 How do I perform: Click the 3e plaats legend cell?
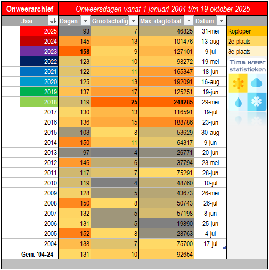tap(247, 52)
